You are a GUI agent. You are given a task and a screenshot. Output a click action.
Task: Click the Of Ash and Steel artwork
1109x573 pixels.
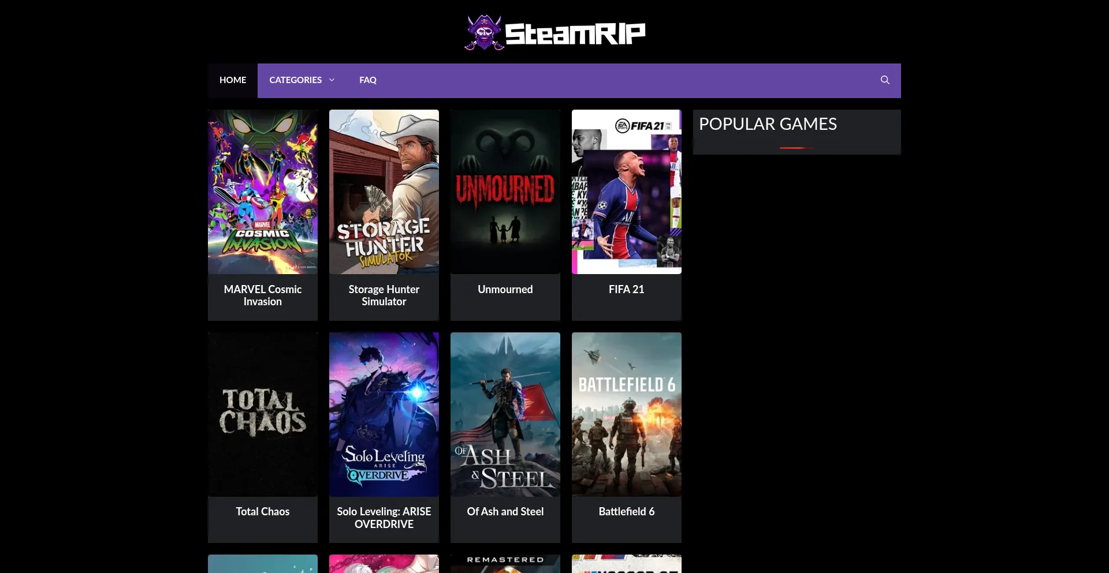pos(505,414)
